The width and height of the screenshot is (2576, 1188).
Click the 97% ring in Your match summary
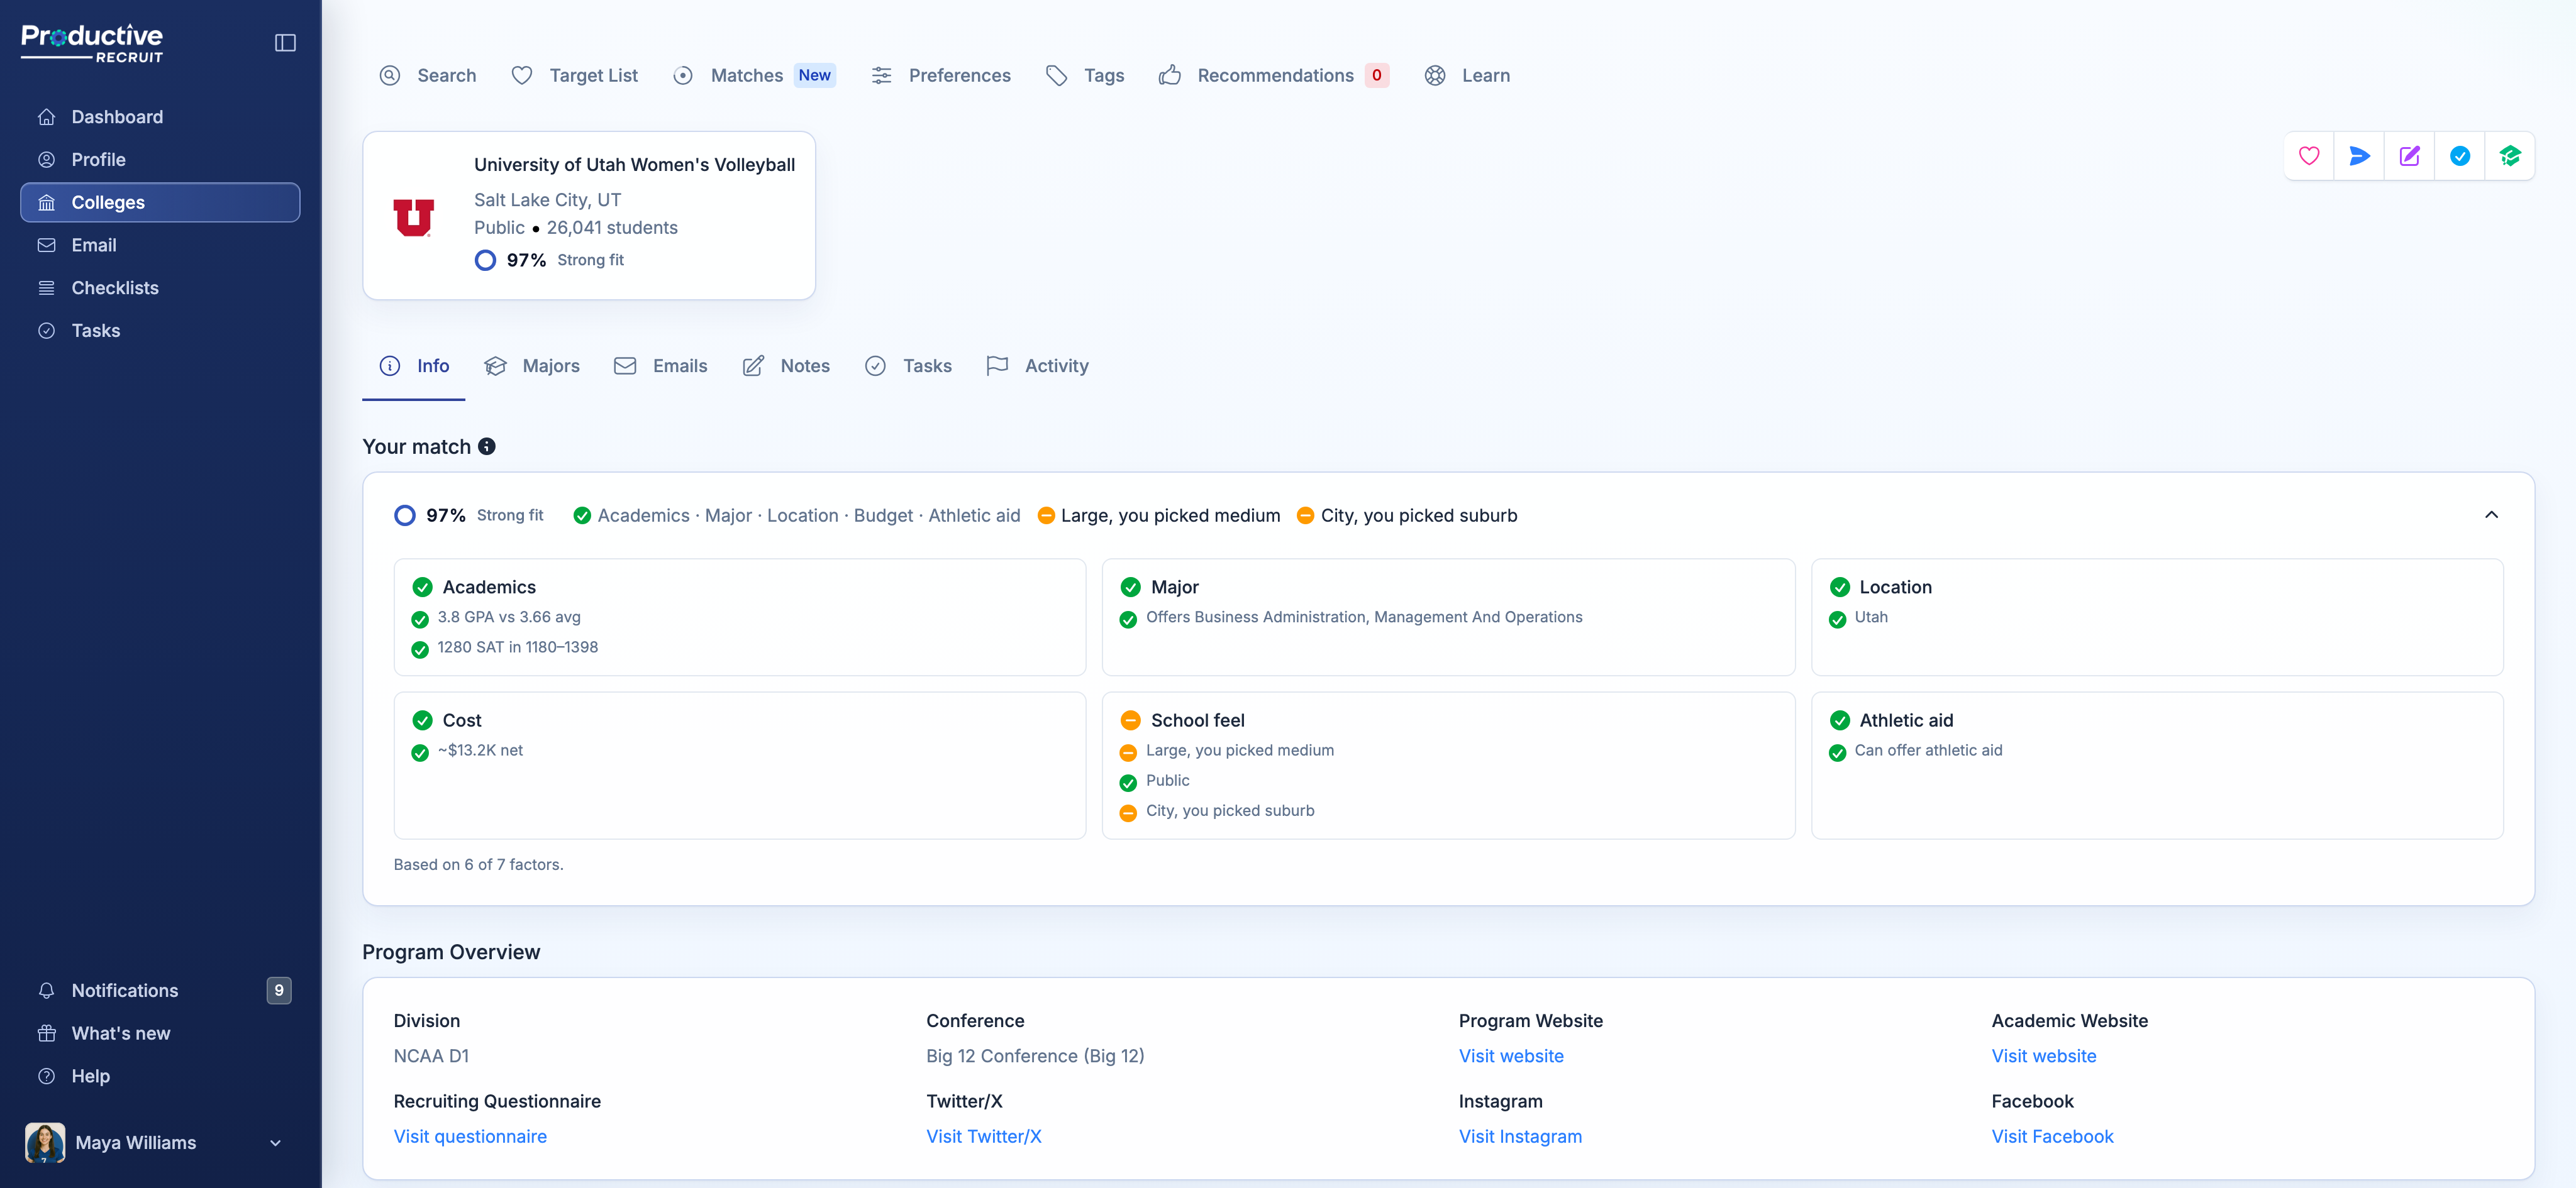(x=405, y=515)
